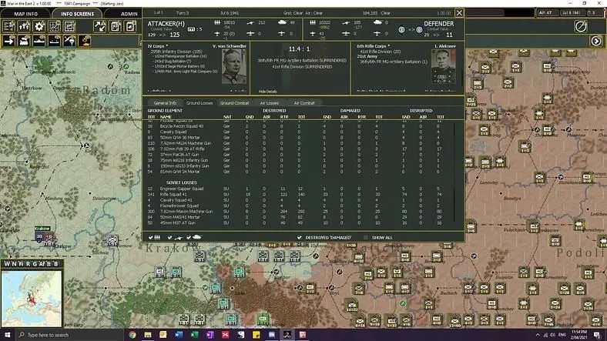This screenshot has height=341, width=607.
Task: Click the Krakow unit stack counter
Action: click(44, 237)
